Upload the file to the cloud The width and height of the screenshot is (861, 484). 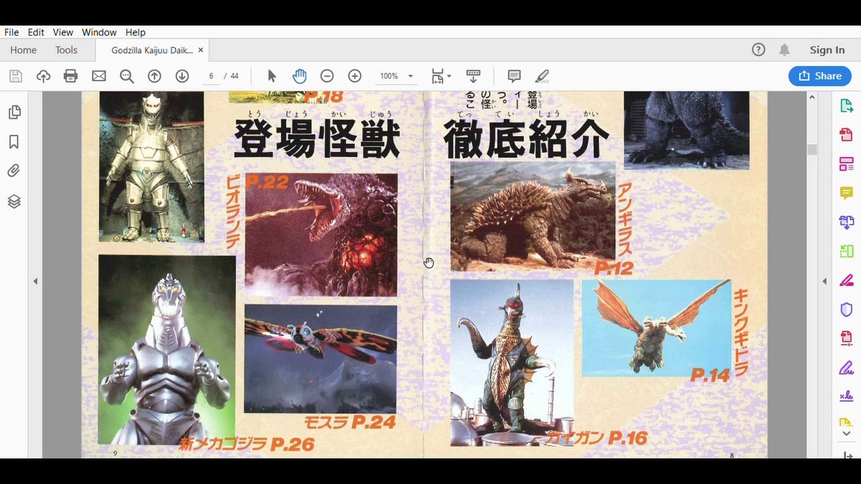coord(44,76)
